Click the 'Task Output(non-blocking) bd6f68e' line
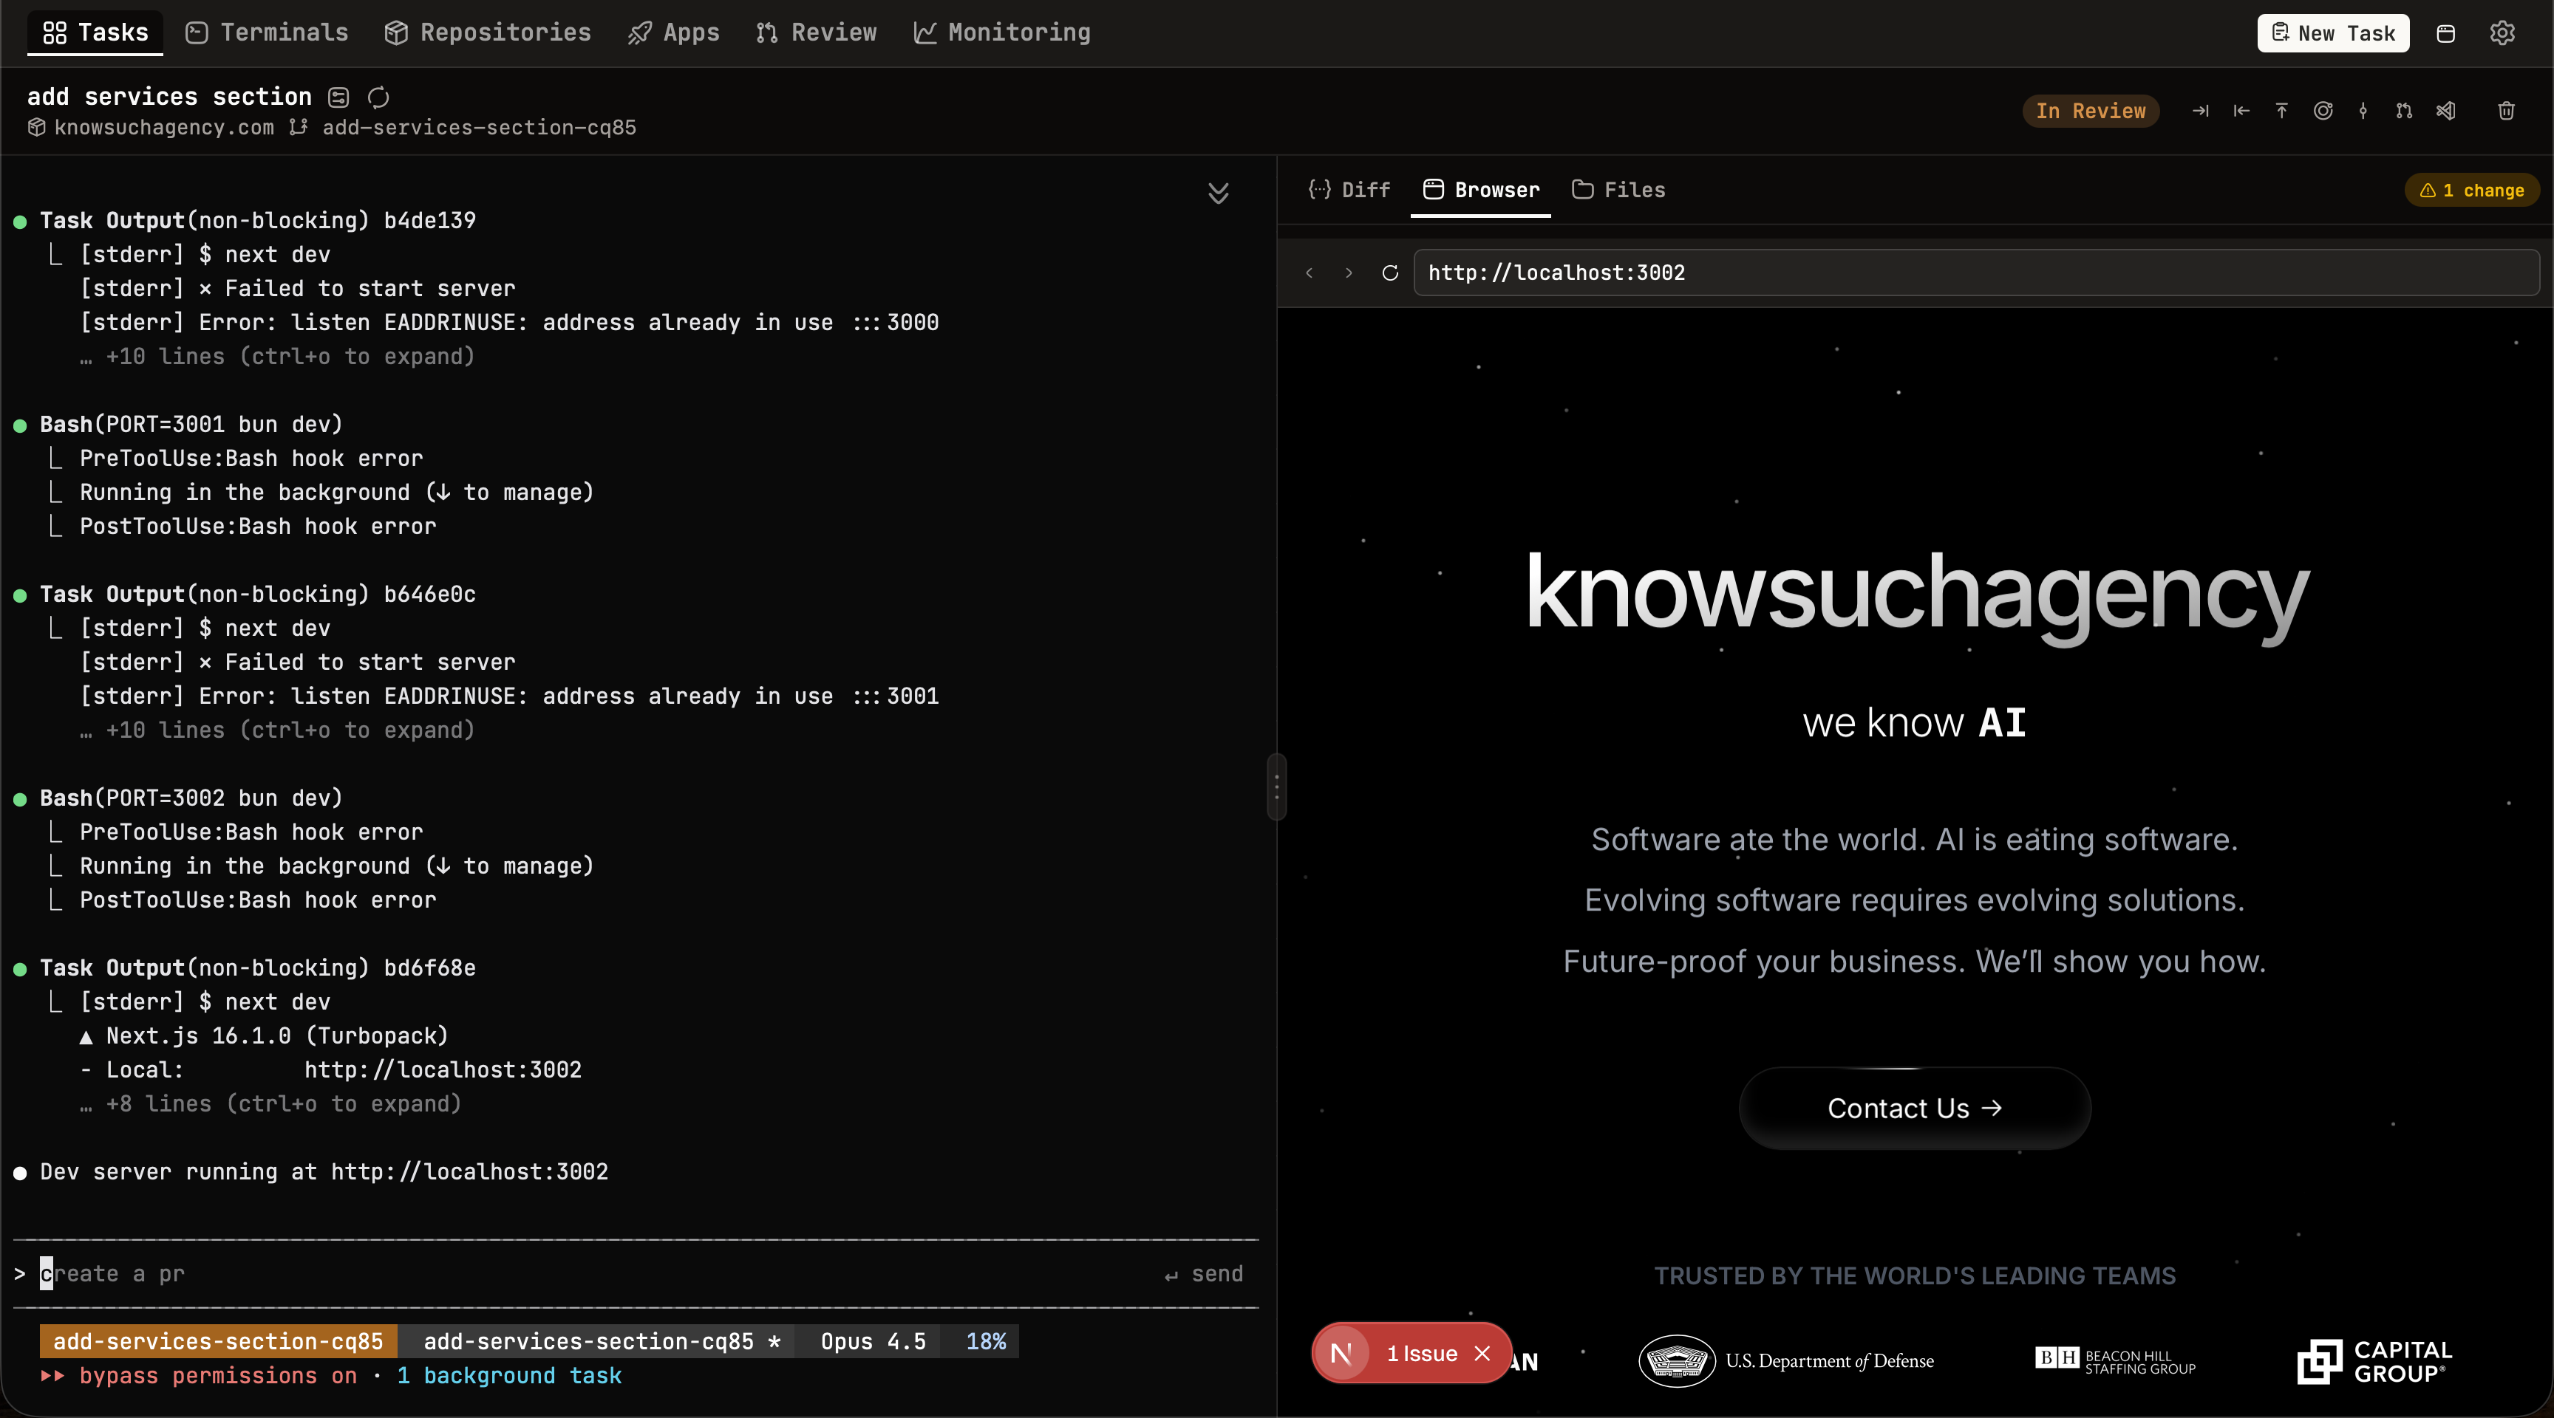Screen dimensions: 2554x1418 pos(258,967)
